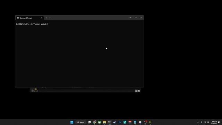Show hidden system tray icons

(x=198, y=122)
